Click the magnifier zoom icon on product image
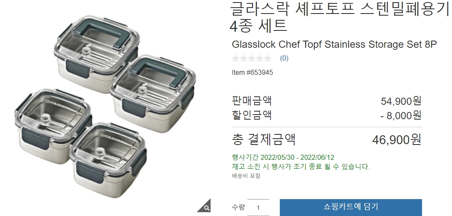The width and height of the screenshot is (452, 216). (x=206, y=207)
